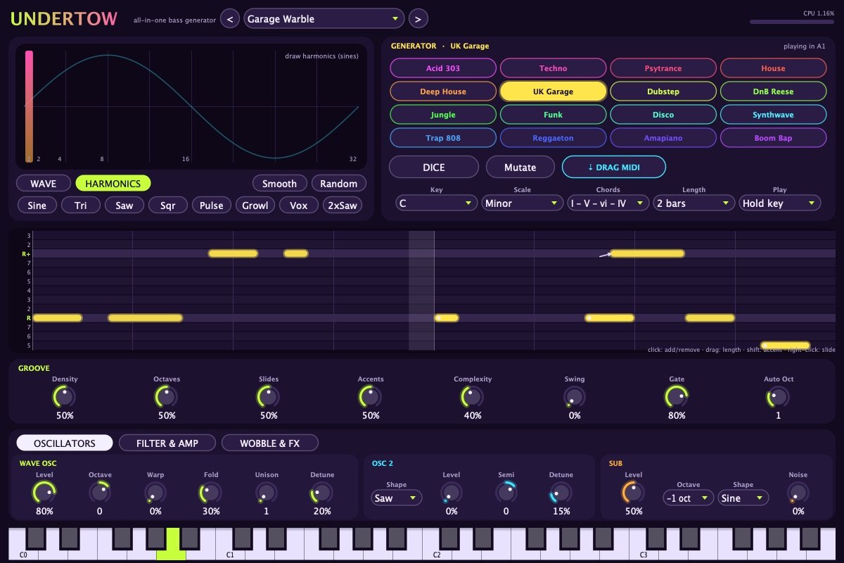Select the Vox wave shape
The height and width of the screenshot is (563, 844).
click(x=299, y=205)
